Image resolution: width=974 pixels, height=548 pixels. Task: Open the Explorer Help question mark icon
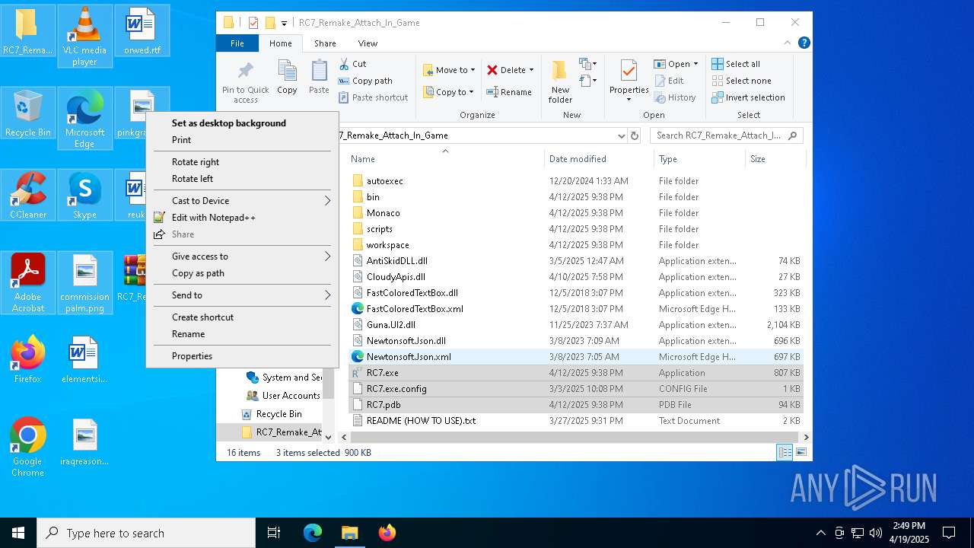tap(804, 43)
